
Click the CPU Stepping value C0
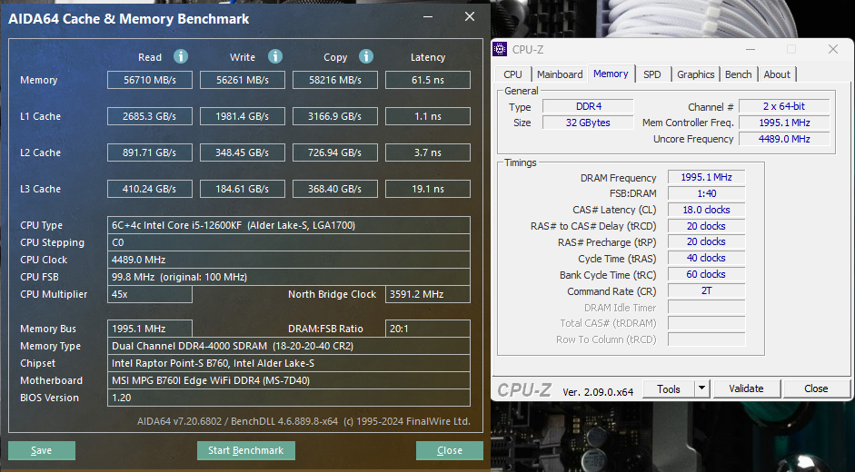point(288,242)
